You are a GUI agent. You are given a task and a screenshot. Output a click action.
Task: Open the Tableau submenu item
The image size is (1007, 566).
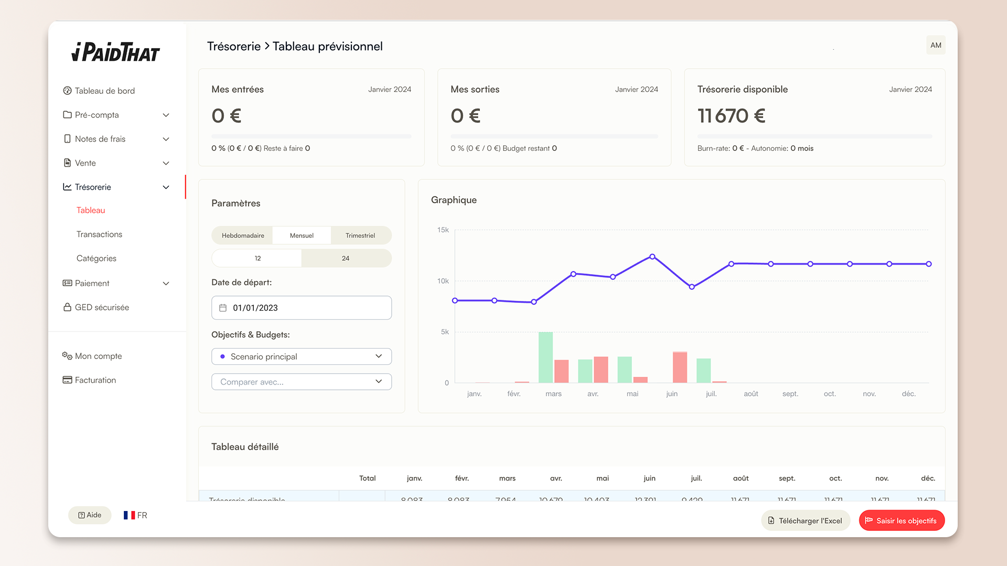point(91,210)
